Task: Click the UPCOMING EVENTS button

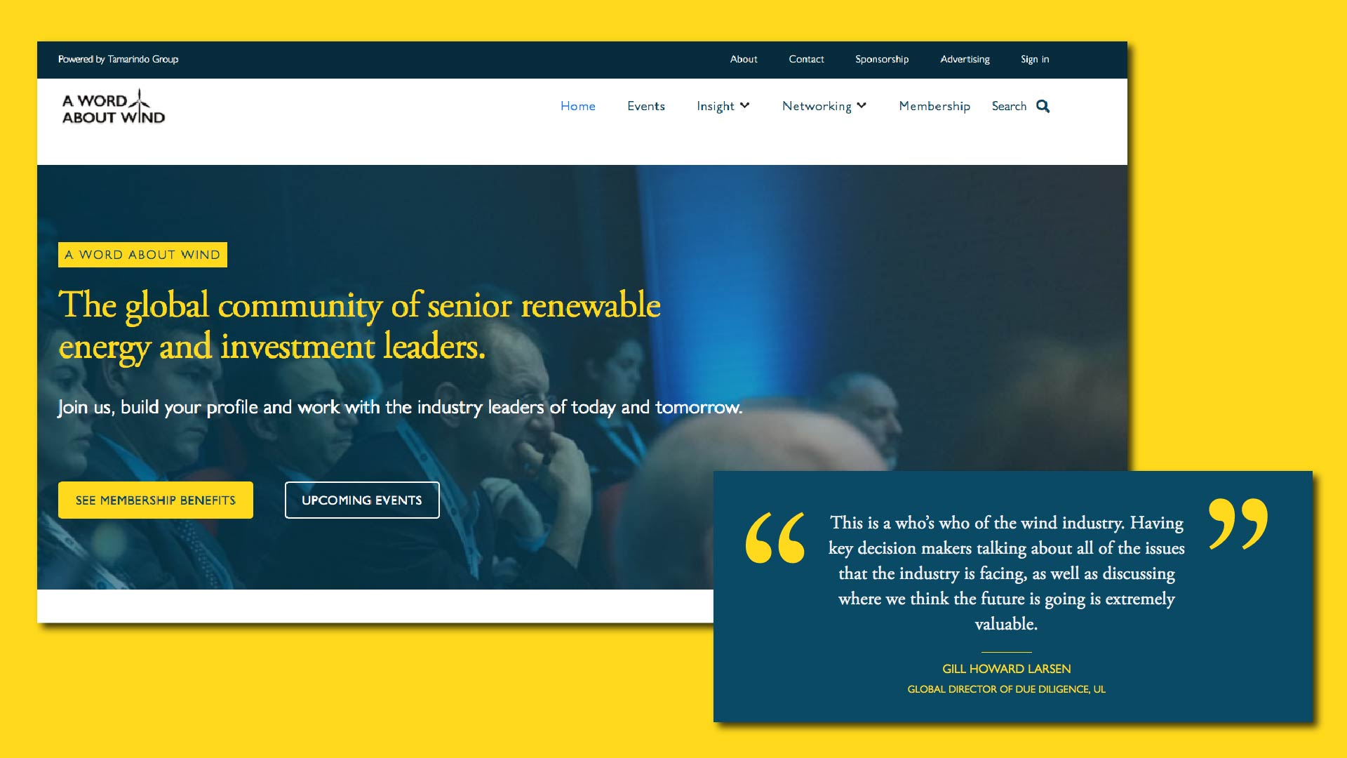Action: (x=363, y=499)
